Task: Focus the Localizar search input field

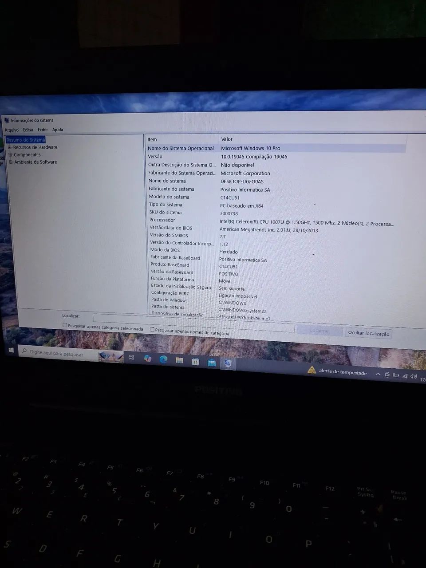Action: click(x=193, y=323)
